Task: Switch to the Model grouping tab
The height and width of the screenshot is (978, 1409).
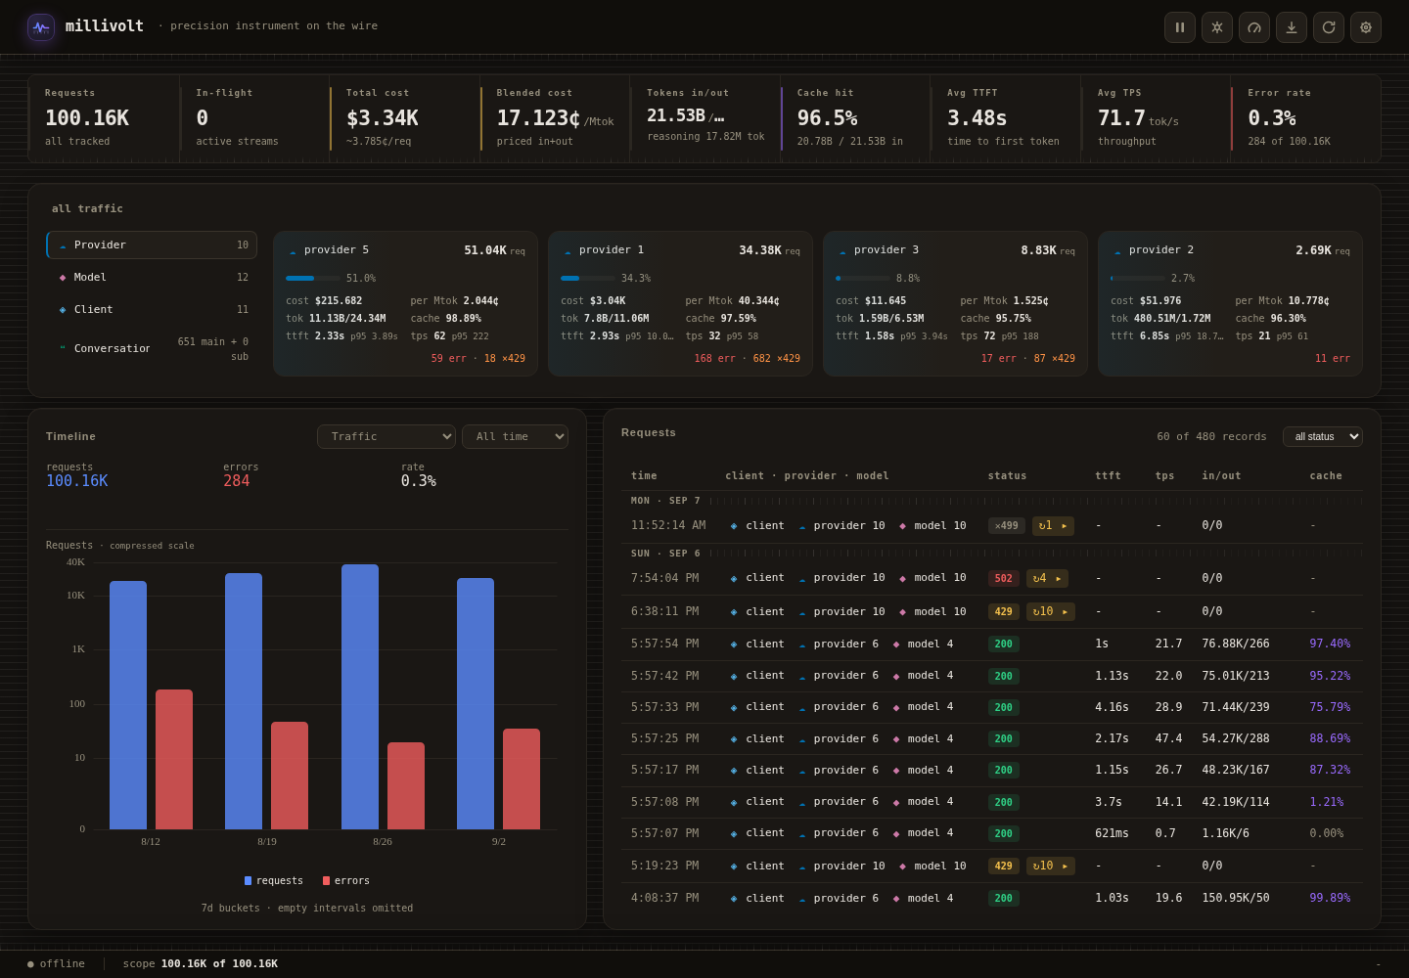Action: click(x=152, y=278)
